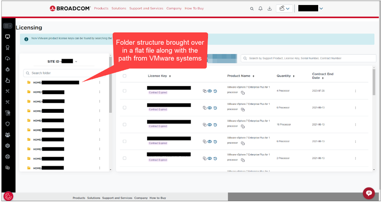Click the download tray icon in header
This screenshot has width=381, height=202.
click(270, 8)
